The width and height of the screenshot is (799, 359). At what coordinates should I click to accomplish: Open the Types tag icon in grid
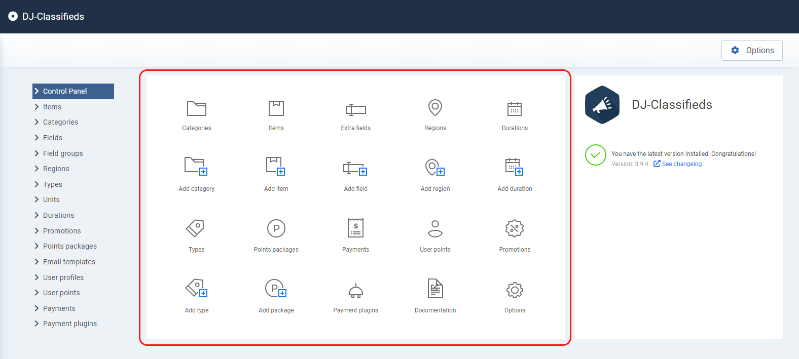point(196,228)
